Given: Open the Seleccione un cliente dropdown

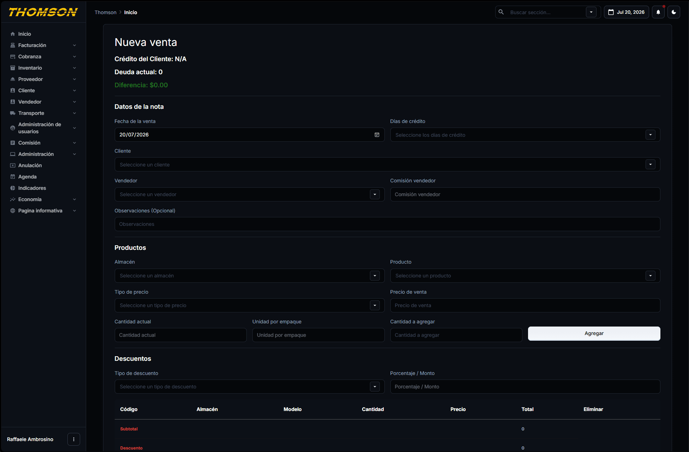Looking at the screenshot, I should point(651,164).
